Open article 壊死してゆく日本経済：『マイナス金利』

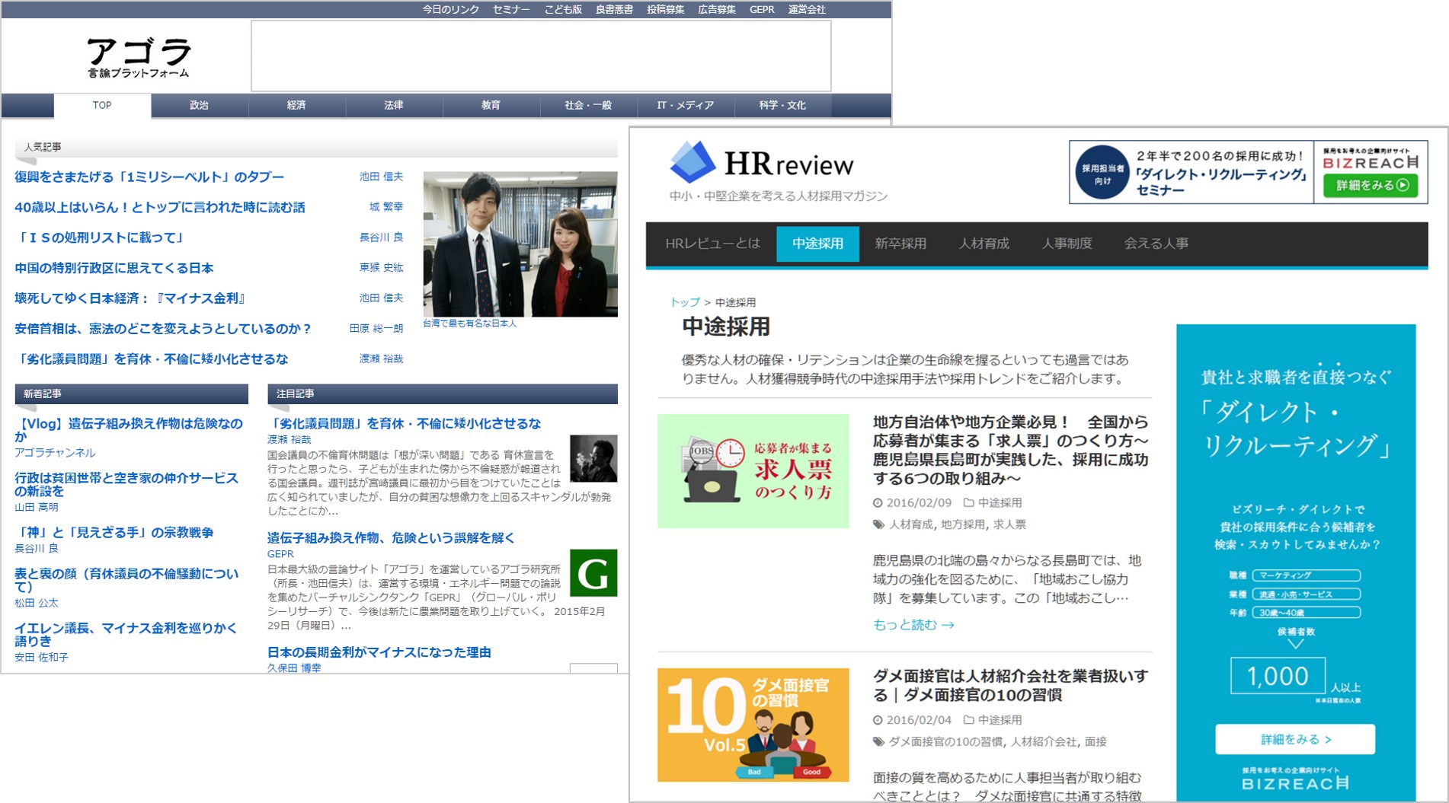130,298
